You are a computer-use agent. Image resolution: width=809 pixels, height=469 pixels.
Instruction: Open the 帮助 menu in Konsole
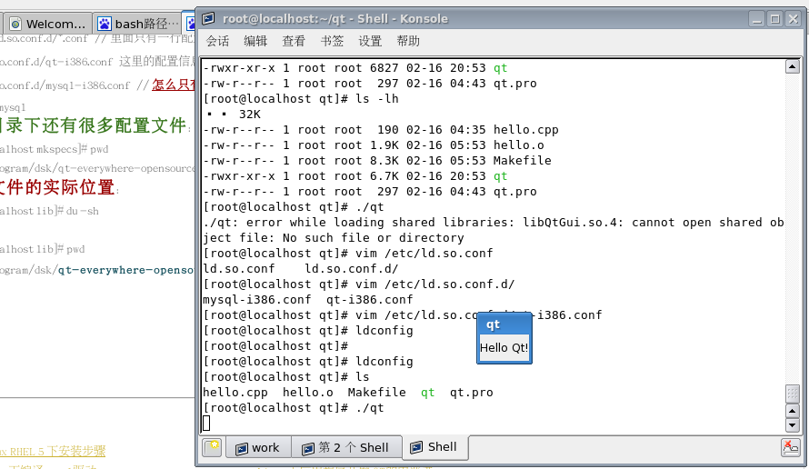(408, 41)
